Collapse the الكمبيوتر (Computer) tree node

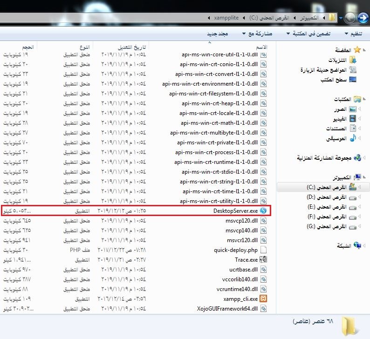[x=365, y=178]
